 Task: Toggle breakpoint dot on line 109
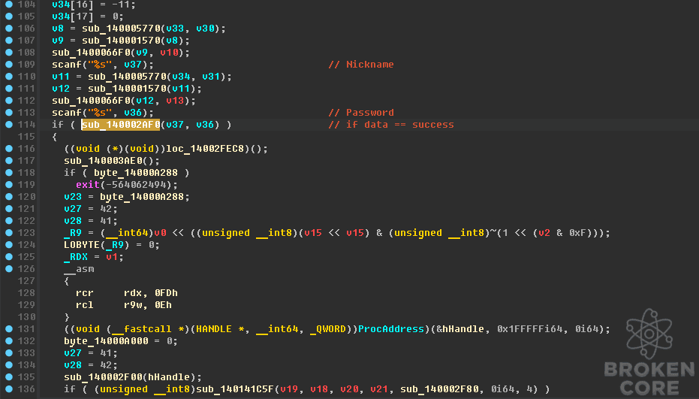pos(9,65)
